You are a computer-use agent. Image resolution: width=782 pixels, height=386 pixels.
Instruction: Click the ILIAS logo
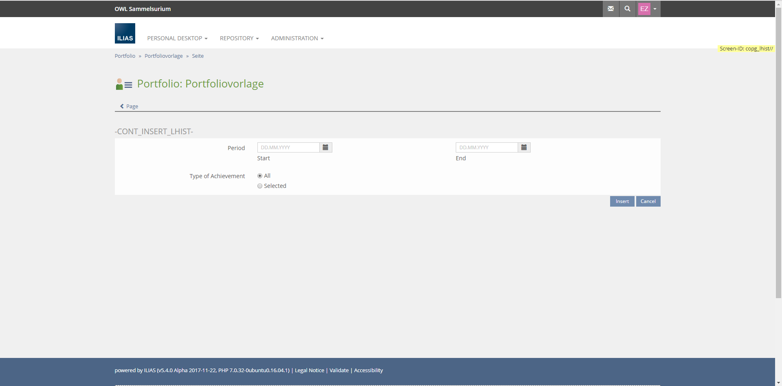click(125, 33)
